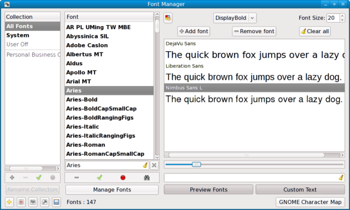The height and width of the screenshot is (210, 350).
Task: Click the yellow star icon at bottom left
Action: 9,202
